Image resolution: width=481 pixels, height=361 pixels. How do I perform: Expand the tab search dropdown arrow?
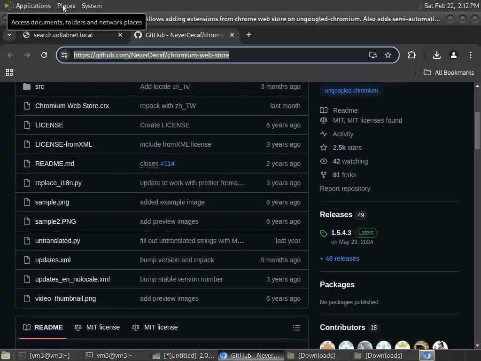(9, 35)
